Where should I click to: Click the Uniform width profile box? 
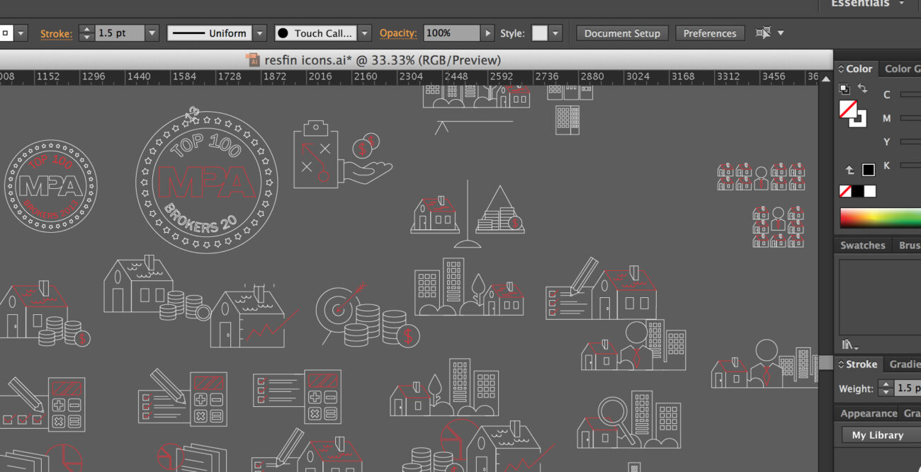tap(210, 33)
